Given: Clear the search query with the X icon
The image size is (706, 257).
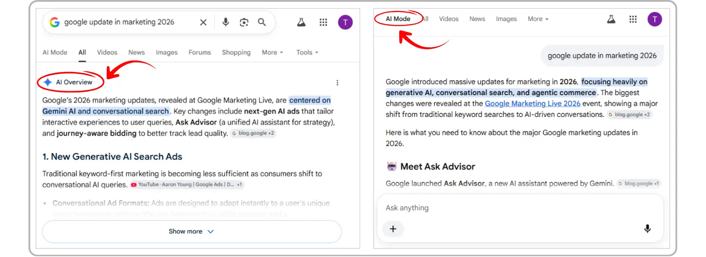Looking at the screenshot, I should [203, 22].
